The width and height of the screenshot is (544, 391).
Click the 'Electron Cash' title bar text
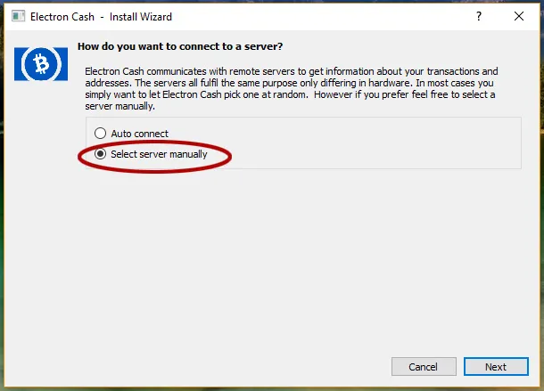coord(62,17)
